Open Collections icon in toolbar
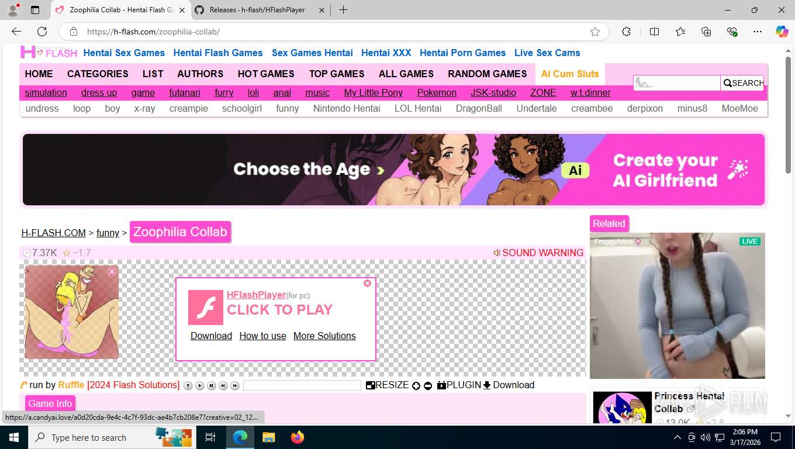Viewport: 795px width, 449px height. coord(706,32)
